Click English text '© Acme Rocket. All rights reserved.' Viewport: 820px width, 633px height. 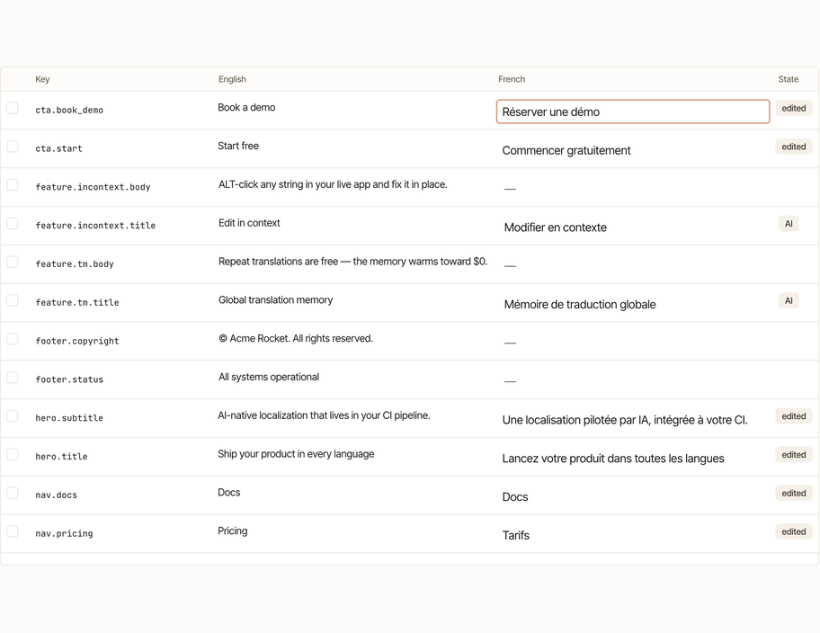[x=296, y=338]
